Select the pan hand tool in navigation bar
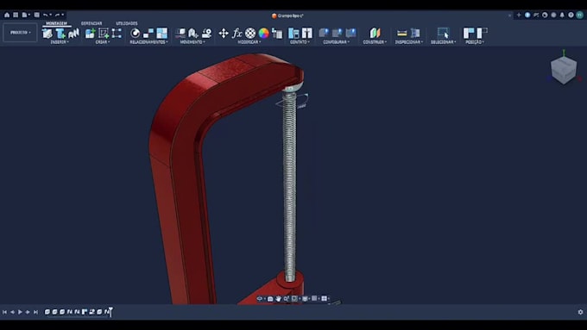This screenshot has width=587, height=330. click(278, 299)
